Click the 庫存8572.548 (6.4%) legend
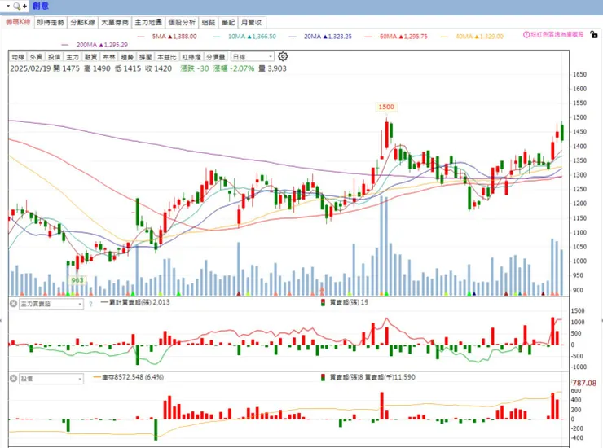This screenshot has width=603, height=448. coord(129,377)
